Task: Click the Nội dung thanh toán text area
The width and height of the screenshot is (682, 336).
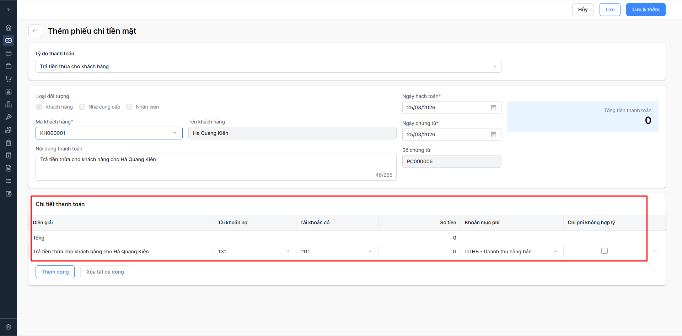Action: coord(215,167)
